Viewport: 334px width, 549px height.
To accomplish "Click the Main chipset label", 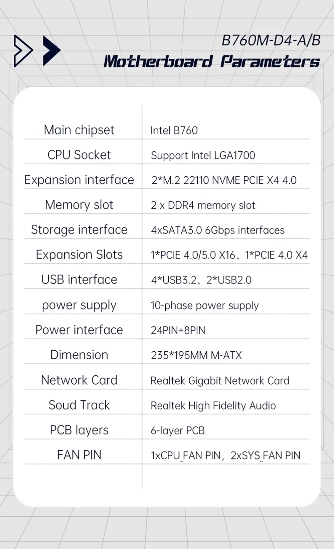I will pyautogui.click(x=79, y=130).
